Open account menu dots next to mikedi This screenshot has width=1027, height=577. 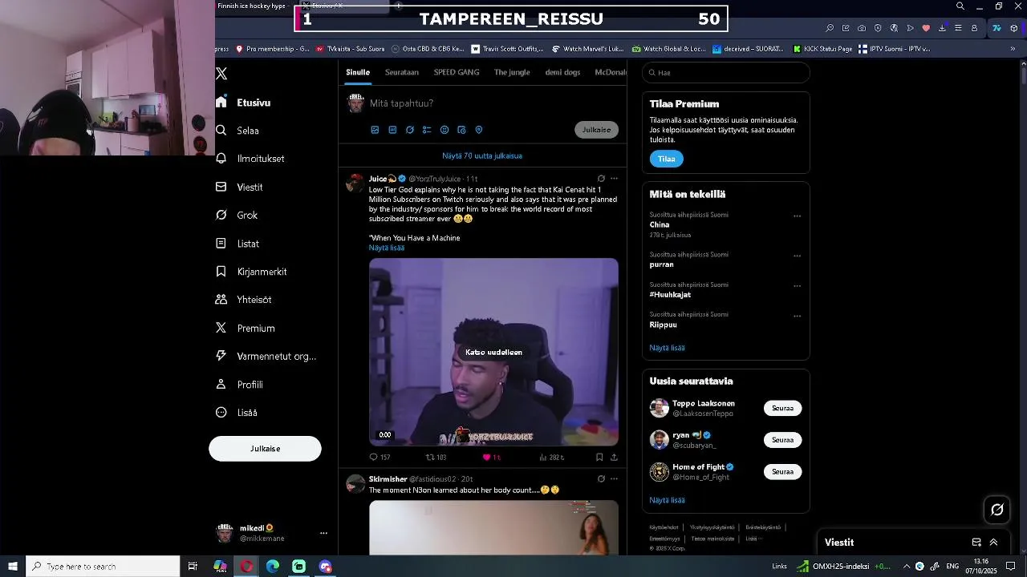tap(323, 533)
